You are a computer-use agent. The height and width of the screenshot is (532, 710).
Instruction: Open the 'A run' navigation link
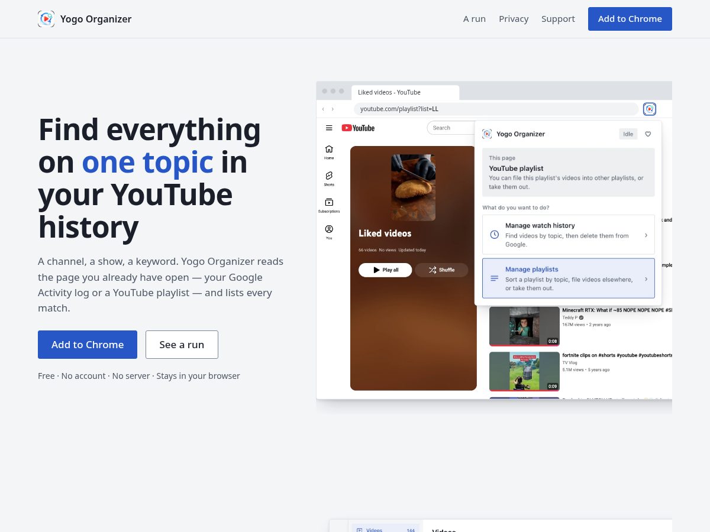(x=475, y=19)
